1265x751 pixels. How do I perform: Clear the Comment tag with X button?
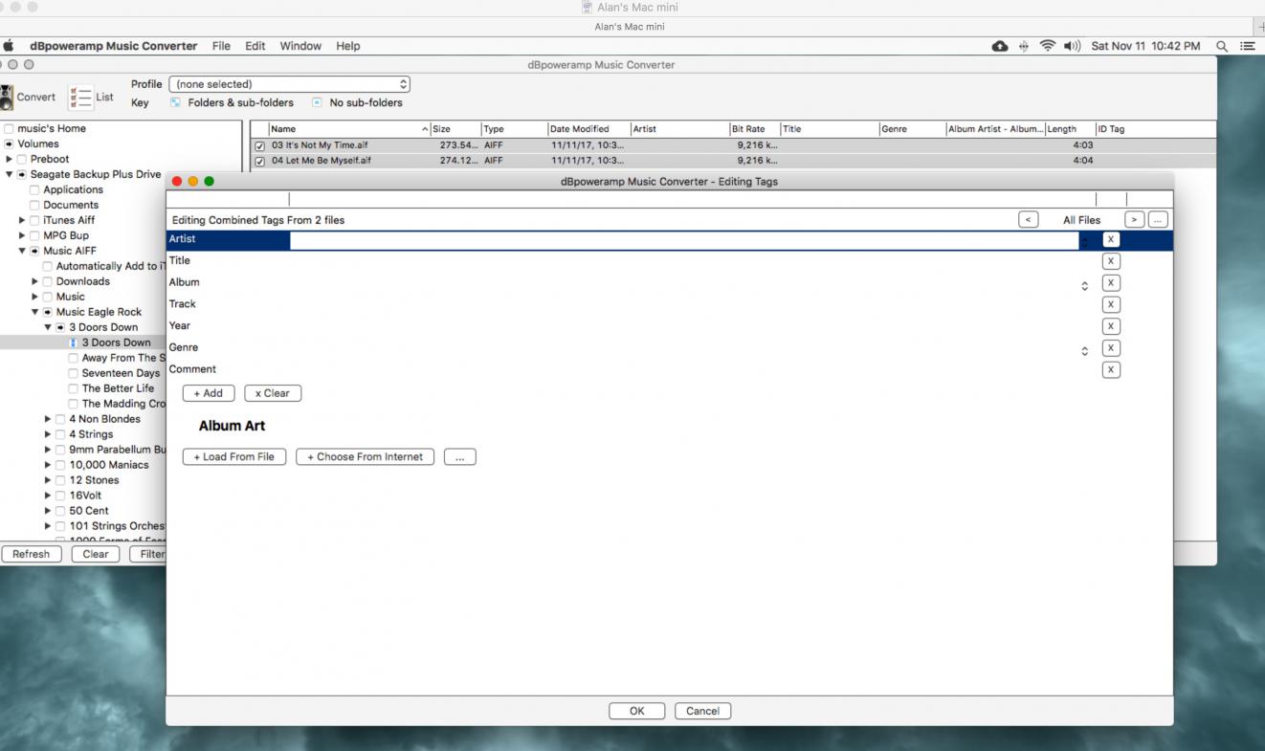click(x=1110, y=369)
